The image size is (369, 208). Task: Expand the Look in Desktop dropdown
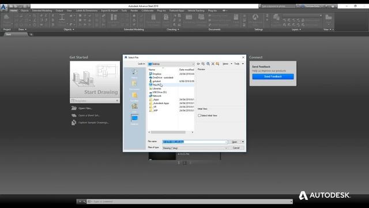[193, 64]
